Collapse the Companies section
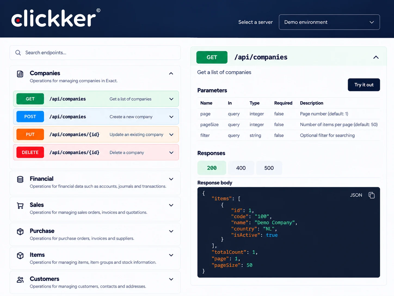This screenshot has width=394, height=296. pyautogui.click(x=171, y=73)
